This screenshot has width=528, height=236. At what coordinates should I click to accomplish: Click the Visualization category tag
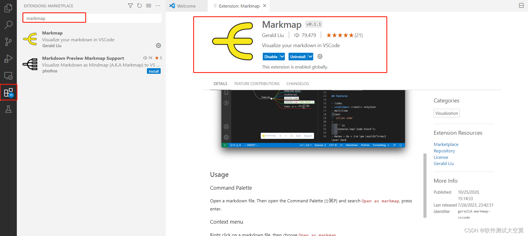click(x=447, y=113)
